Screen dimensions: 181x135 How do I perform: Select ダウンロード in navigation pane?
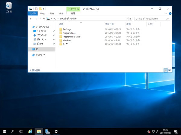pos(42,35)
